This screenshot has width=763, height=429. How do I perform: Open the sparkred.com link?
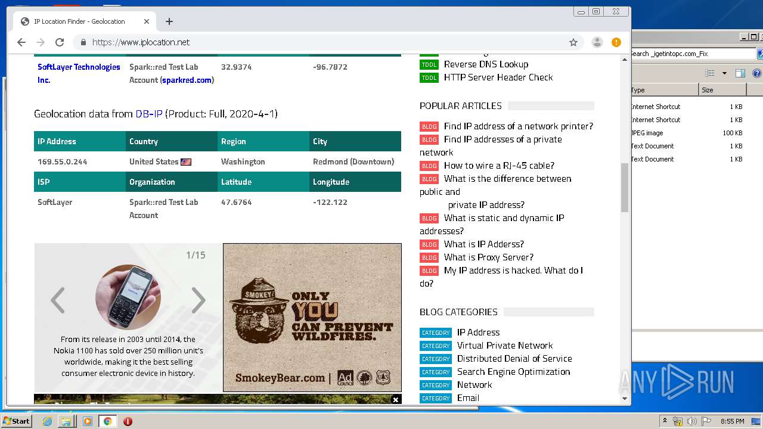click(x=186, y=80)
